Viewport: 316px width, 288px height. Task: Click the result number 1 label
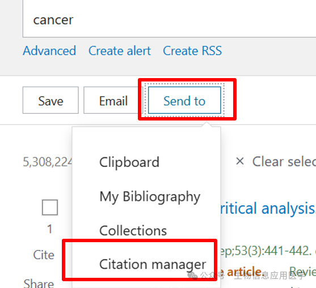50,229
